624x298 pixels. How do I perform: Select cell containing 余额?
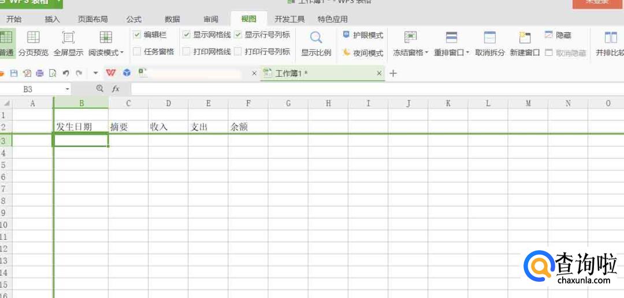pyautogui.click(x=248, y=127)
